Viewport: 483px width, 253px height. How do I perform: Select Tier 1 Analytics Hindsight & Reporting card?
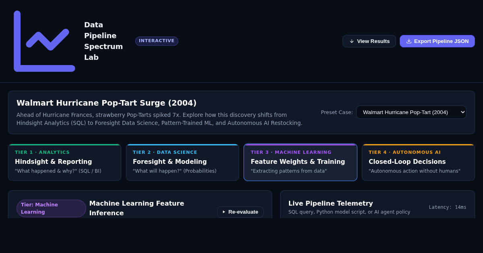64,162
